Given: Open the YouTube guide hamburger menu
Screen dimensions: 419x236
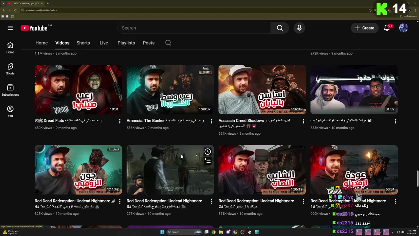Looking at the screenshot, I should 10,28.
